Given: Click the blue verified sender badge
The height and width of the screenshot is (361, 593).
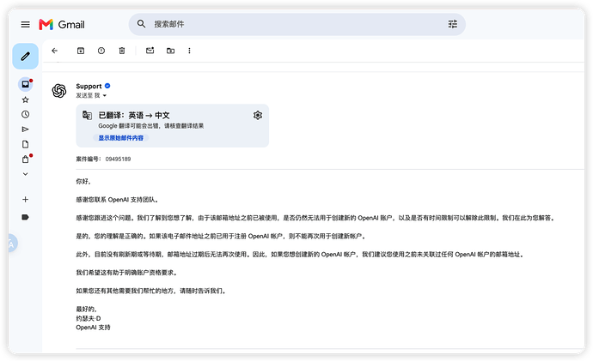Looking at the screenshot, I should coord(107,86).
